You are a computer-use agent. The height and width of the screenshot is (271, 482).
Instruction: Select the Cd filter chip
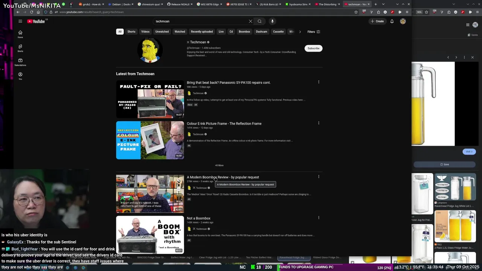point(231,32)
